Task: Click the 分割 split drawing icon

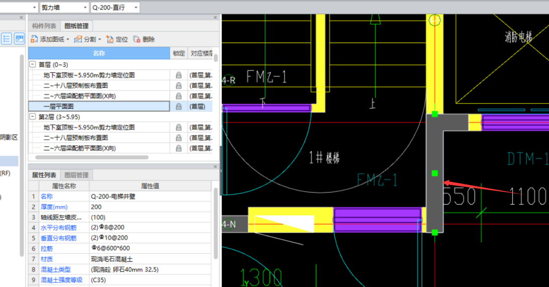Action: pos(78,39)
